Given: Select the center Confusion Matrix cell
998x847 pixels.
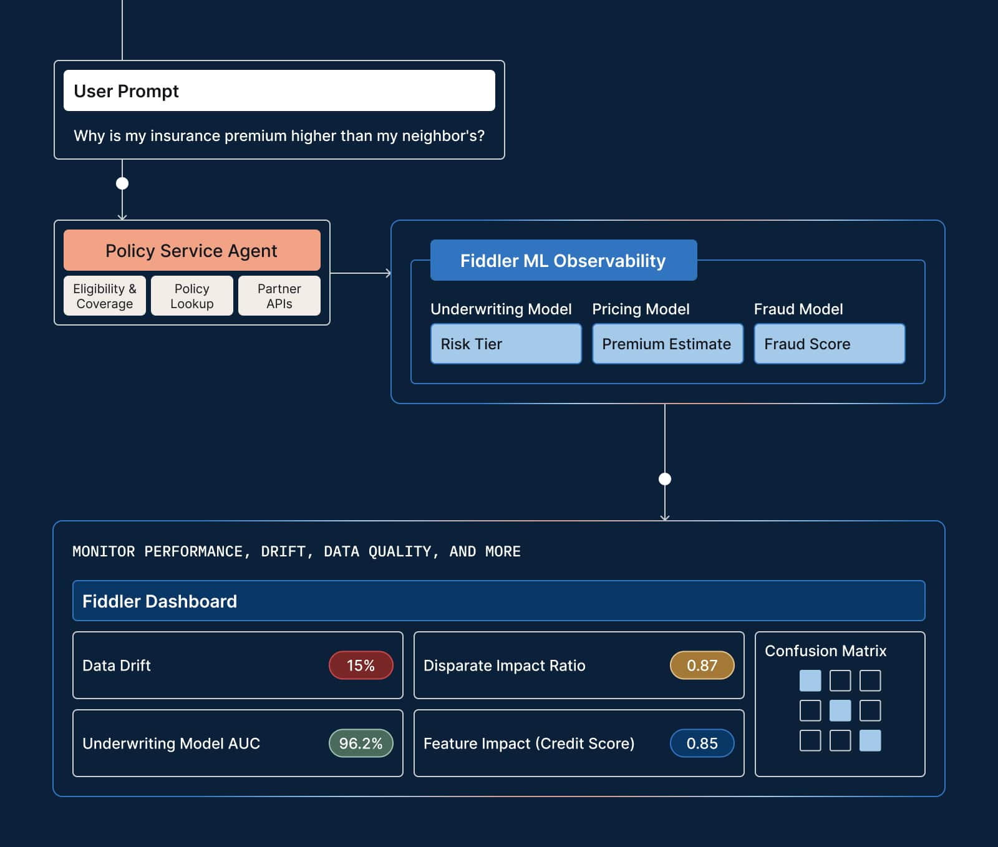Looking at the screenshot, I should tap(840, 712).
